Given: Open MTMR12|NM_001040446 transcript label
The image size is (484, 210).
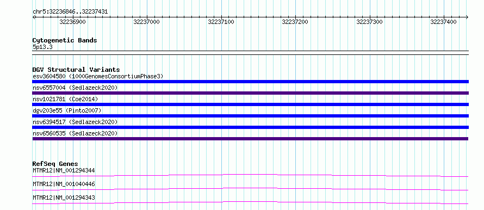Looking at the screenshot, I should coord(64,184).
